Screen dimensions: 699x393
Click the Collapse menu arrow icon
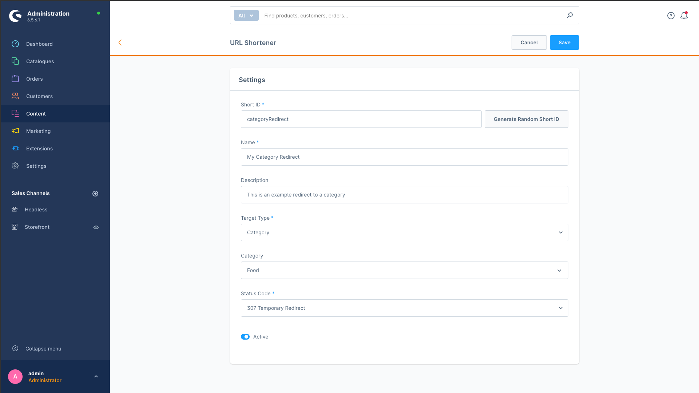(15, 349)
